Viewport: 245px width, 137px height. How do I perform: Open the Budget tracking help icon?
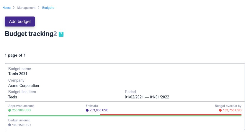point(61,34)
